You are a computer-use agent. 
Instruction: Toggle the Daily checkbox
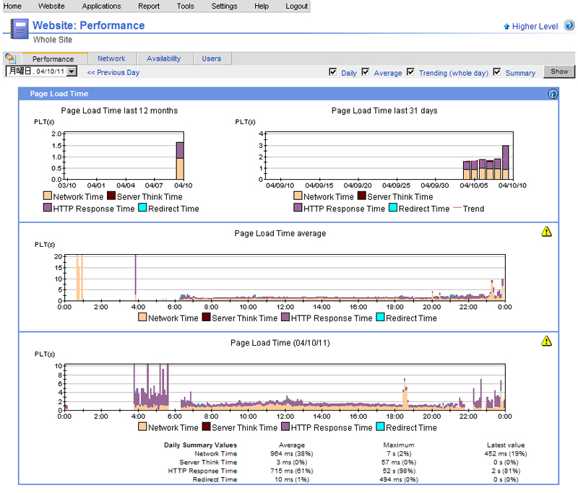(x=332, y=71)
